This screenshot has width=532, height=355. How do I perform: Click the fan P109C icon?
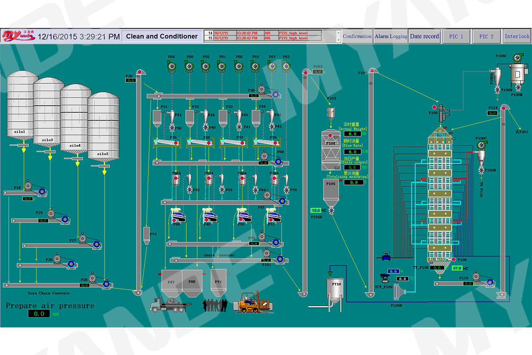481,145
